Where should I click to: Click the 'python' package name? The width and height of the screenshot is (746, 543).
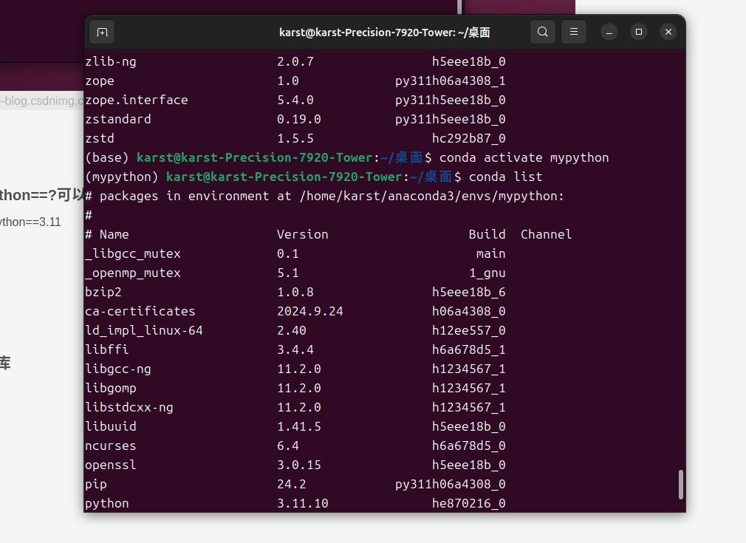[x=106, y=504]
